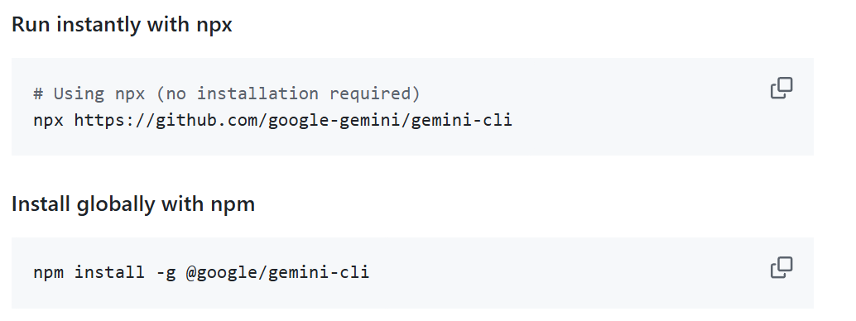Click the 'Install globally with npm' heading
Image resolution: width=856 pixels, height=321 pixels.
[x=133, y=204]
